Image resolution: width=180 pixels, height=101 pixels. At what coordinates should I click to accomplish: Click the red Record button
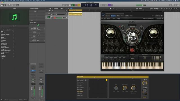point(76,5)
